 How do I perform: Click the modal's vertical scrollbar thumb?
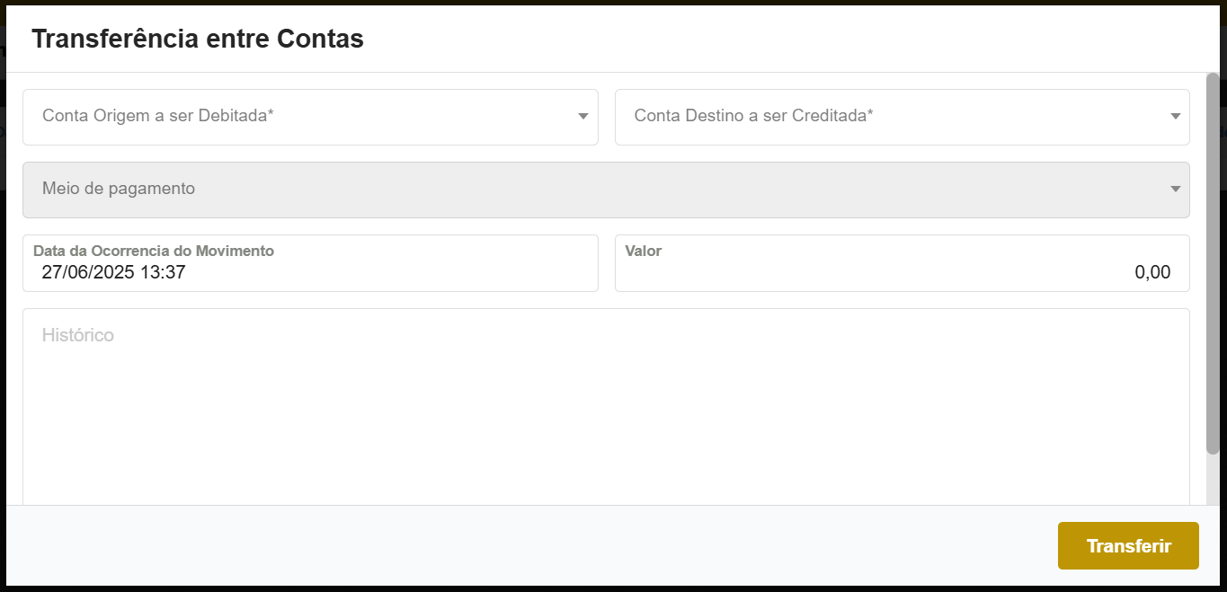[x=1213, y=261]
